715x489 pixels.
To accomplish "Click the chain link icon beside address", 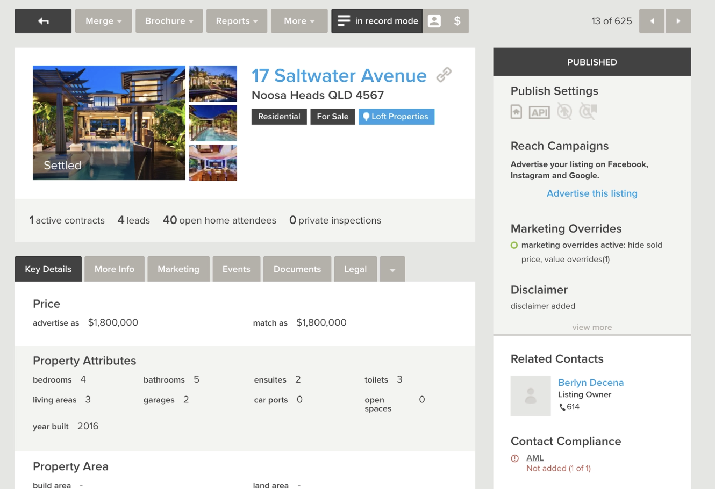I will pyautogui.click(x=444, y=75).
